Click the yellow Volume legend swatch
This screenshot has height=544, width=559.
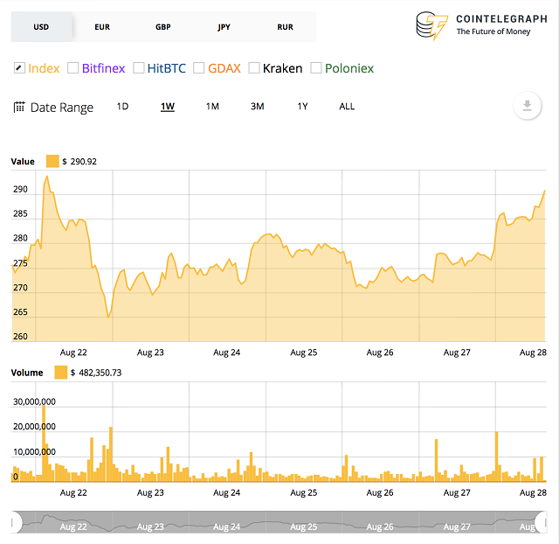click(x=60, y=373)
